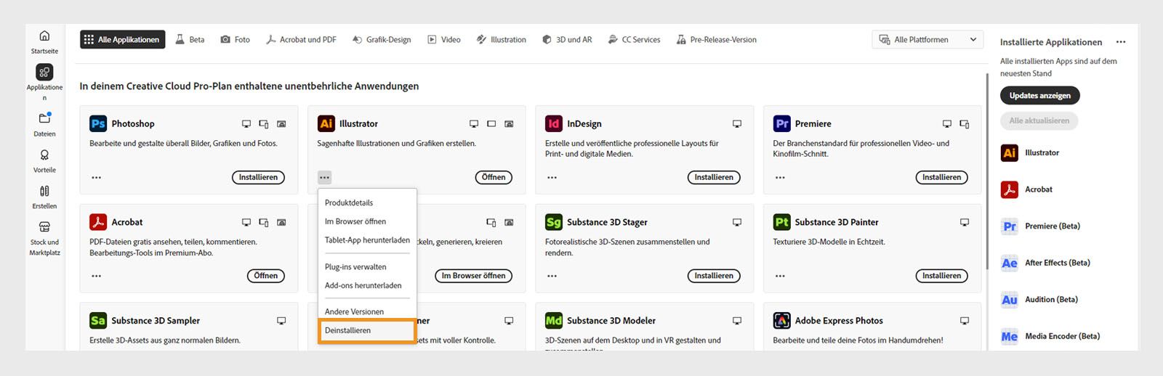Click the Updates anzeigen button
Viewport: 1163px width, 376px height.
[x=1040, y=95]
